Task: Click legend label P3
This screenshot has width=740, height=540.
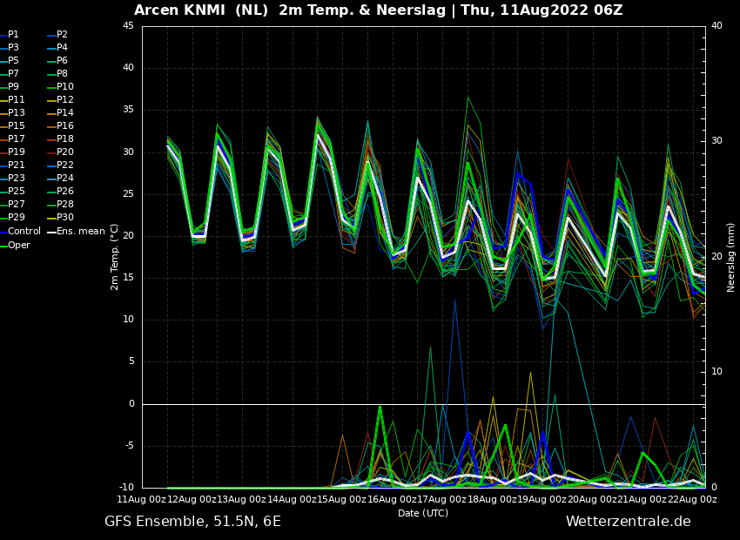Action: [13, 47]
